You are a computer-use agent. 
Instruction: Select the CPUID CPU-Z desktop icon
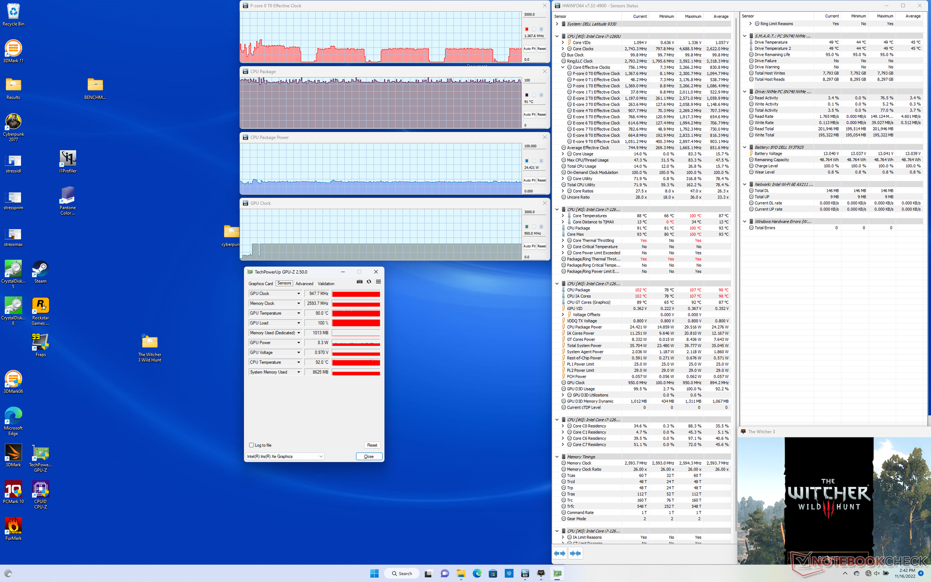tap(40, 495)
